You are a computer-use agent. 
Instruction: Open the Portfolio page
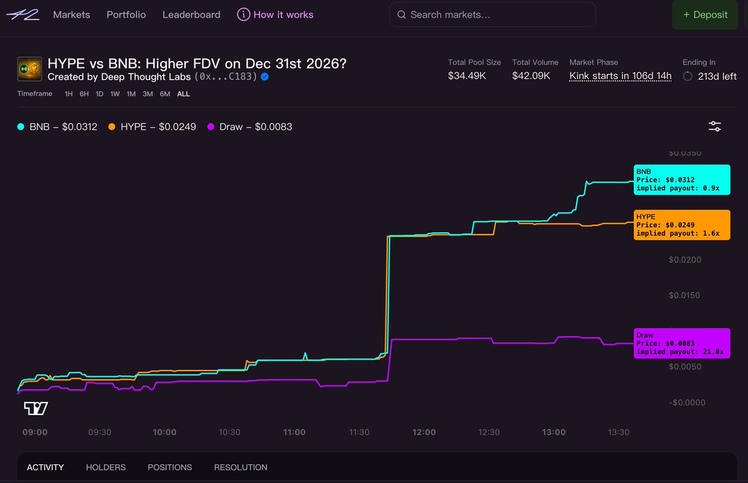click(x=126, y=14)
